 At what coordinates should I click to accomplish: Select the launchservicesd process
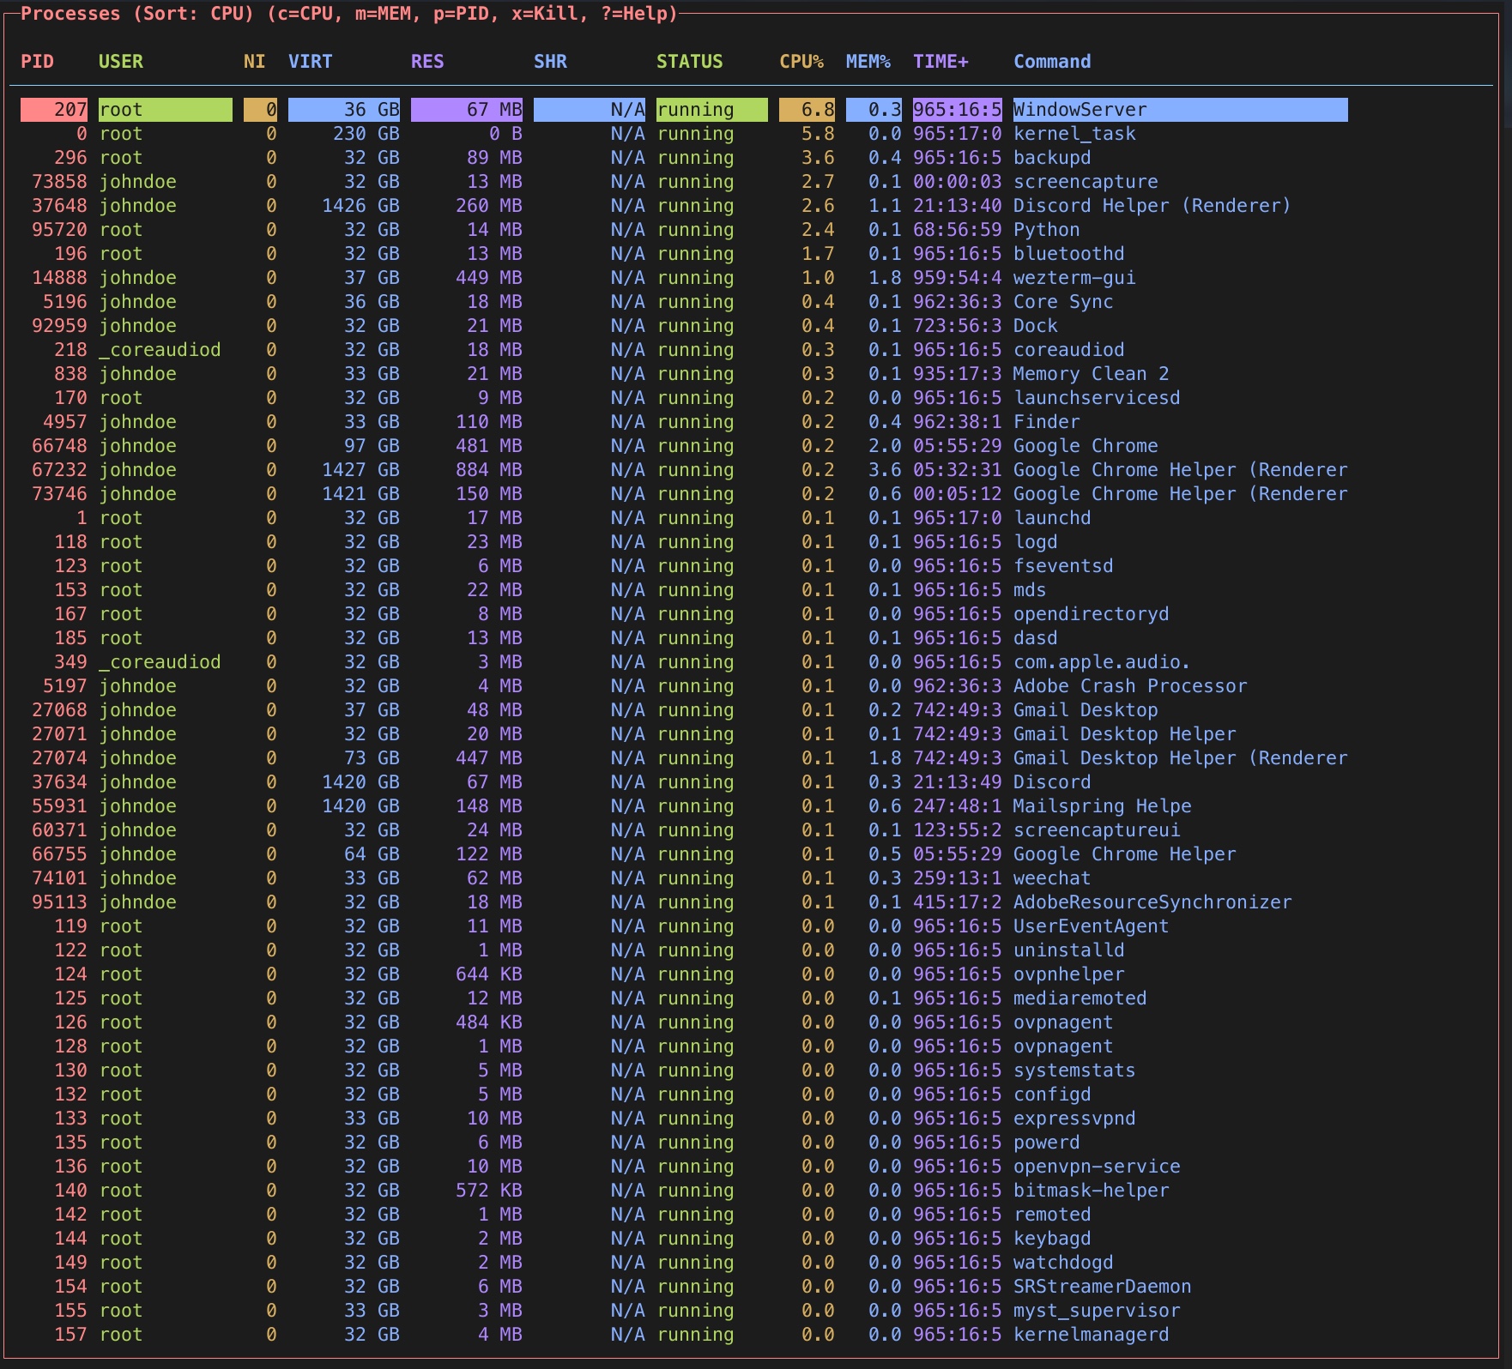click(x=684, y=398)
